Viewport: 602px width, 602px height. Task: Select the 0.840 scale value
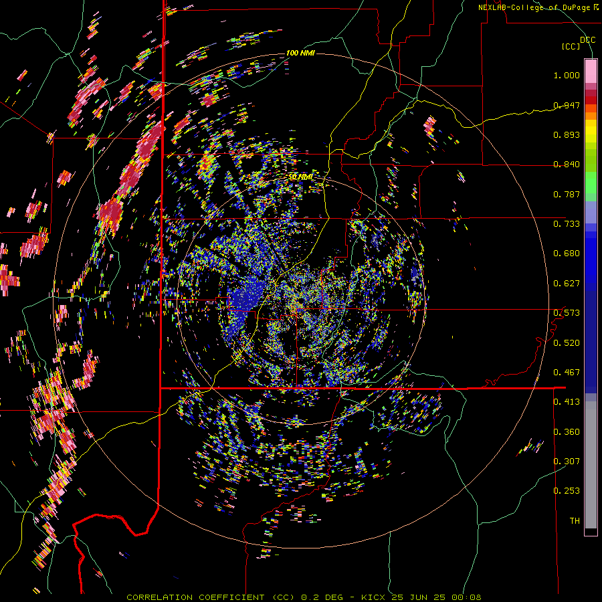tap(567, 164)
